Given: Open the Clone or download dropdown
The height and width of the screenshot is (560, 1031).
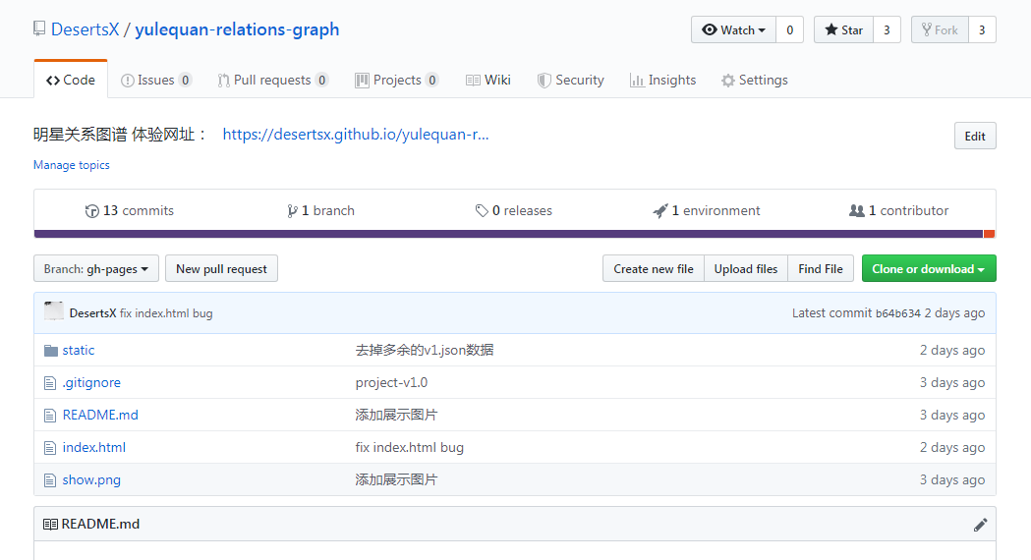Looking at the screenshot, I should 929,268.
